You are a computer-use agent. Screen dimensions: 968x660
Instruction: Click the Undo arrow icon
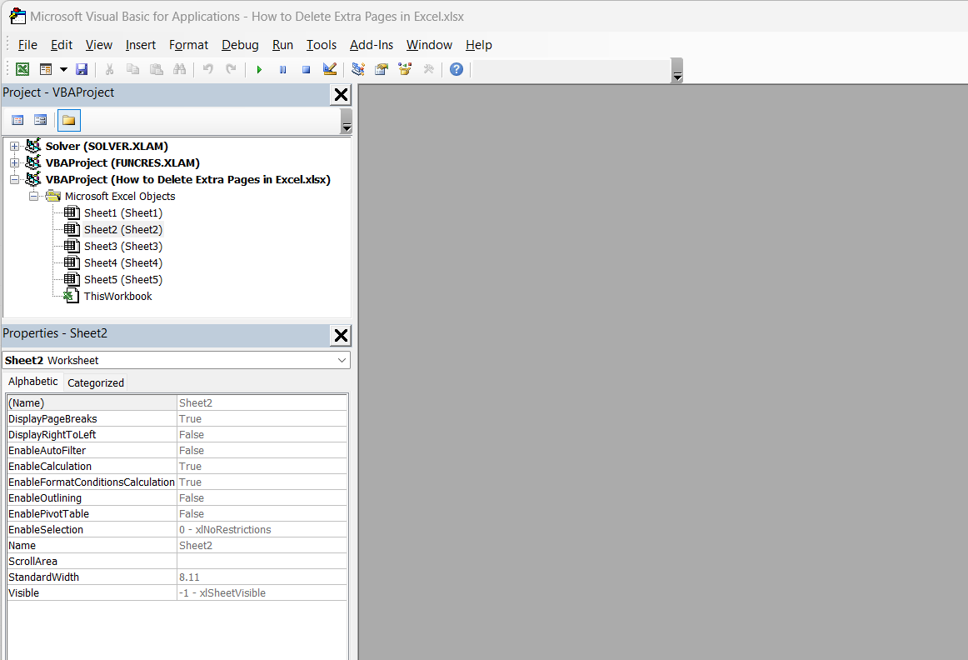point(208,69)
